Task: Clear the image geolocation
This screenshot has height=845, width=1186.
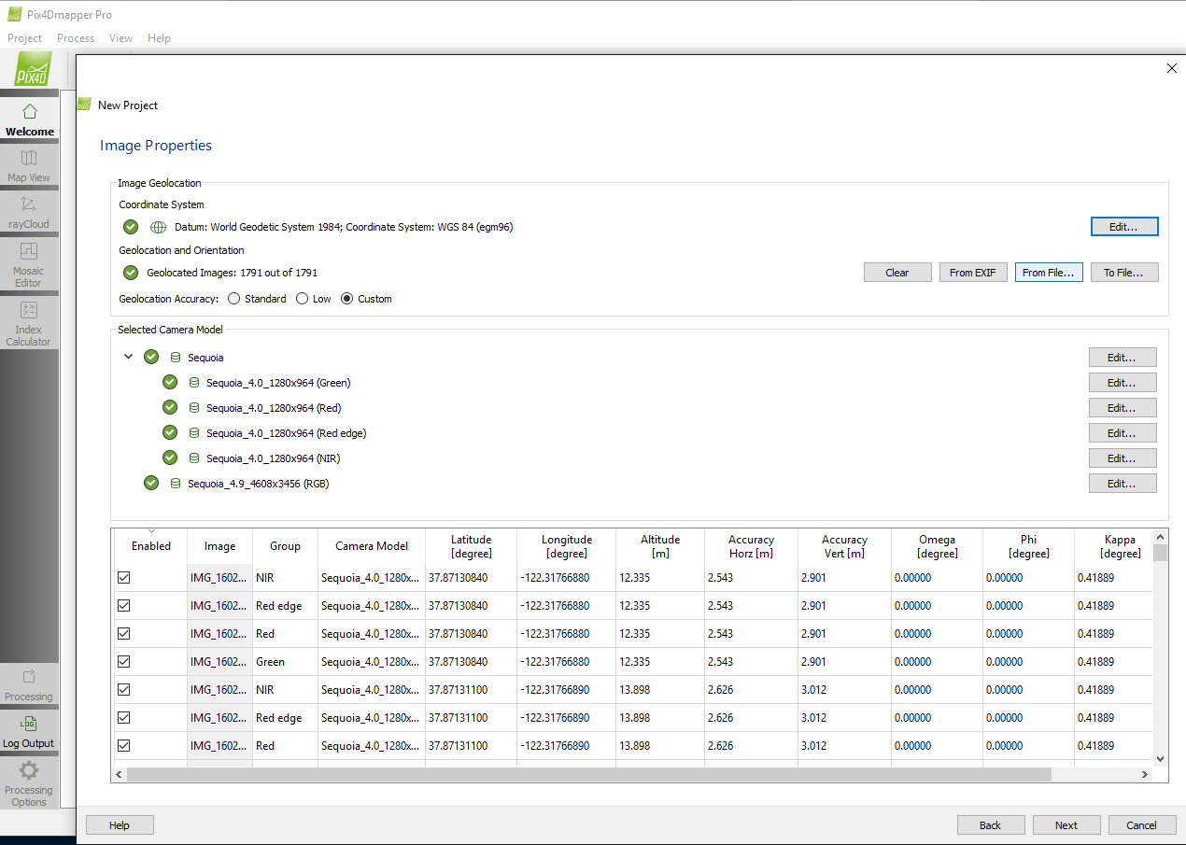Action: (x=897, y=273)
